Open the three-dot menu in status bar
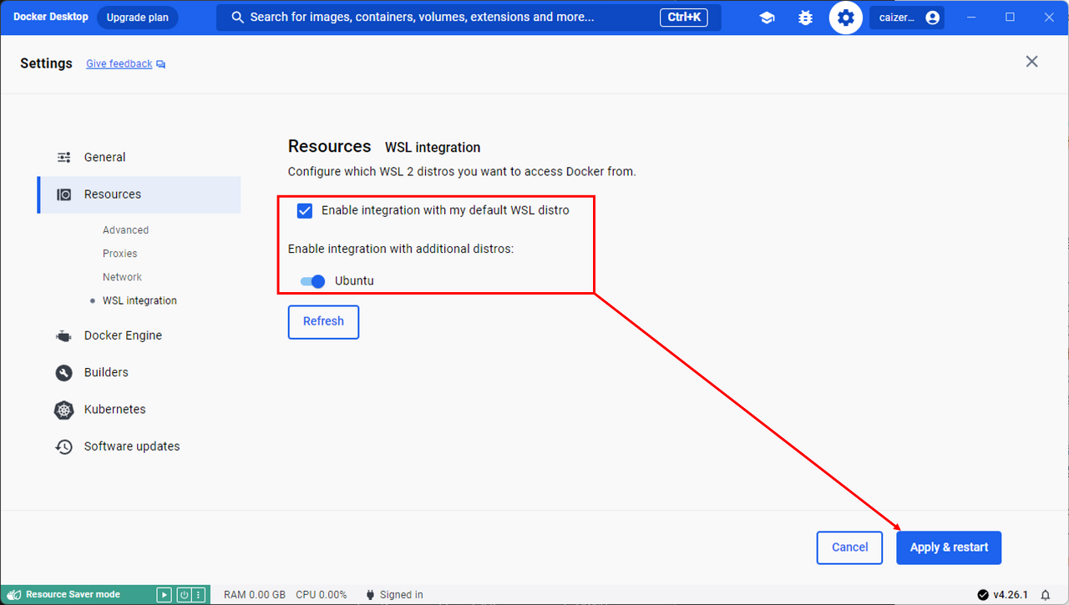 tap(198, 595)
